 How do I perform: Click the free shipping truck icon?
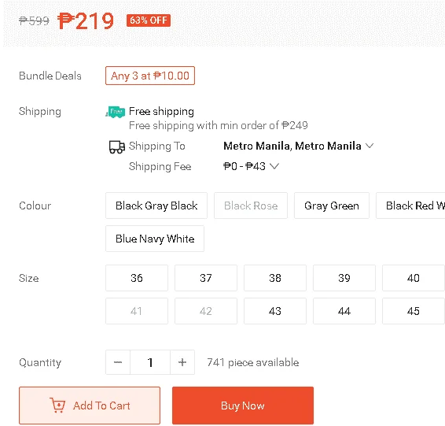(x=116, y=112)
